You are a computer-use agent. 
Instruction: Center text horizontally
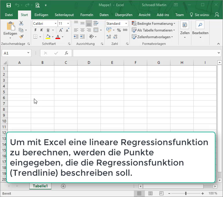[82, 30]
